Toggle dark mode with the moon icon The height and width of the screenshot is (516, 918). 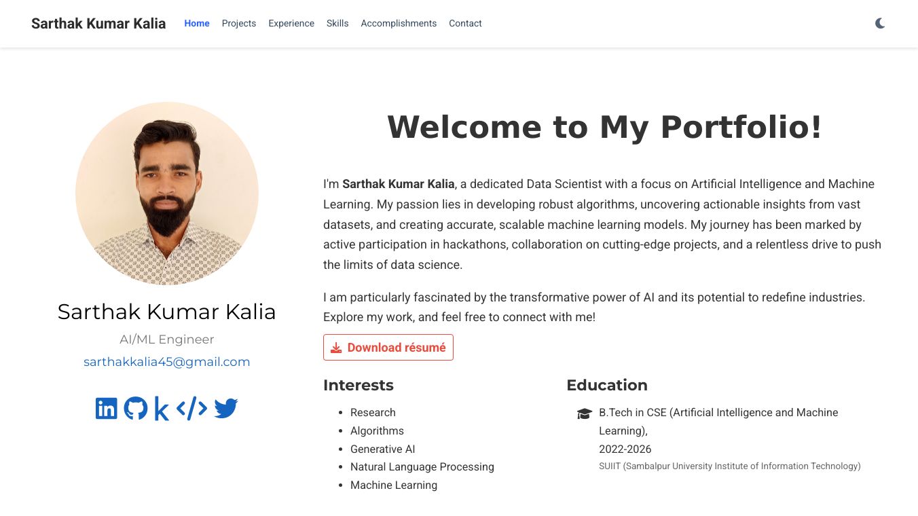point(880,24)
